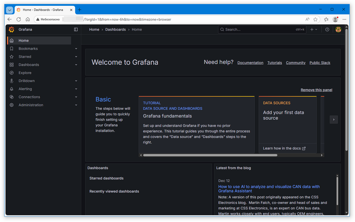
Task: Expand the Alerting section chevron
Action: click(x=76, y=89)
